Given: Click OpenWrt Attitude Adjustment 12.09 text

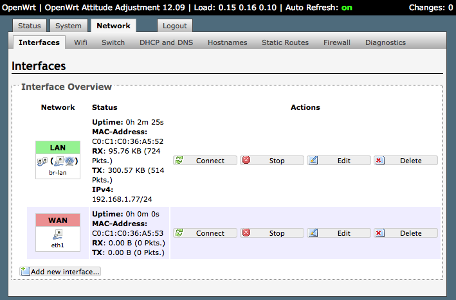Looking at the screenshot, I should click(115, 8).
